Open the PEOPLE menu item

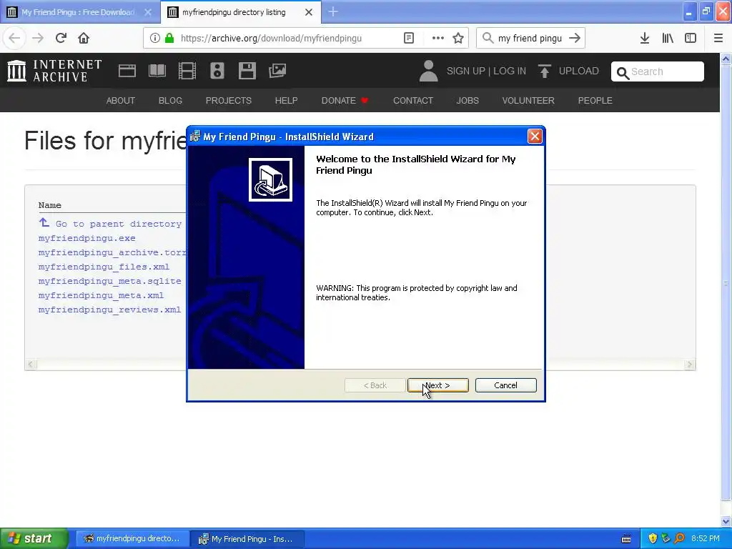click(x=595, y=100)
